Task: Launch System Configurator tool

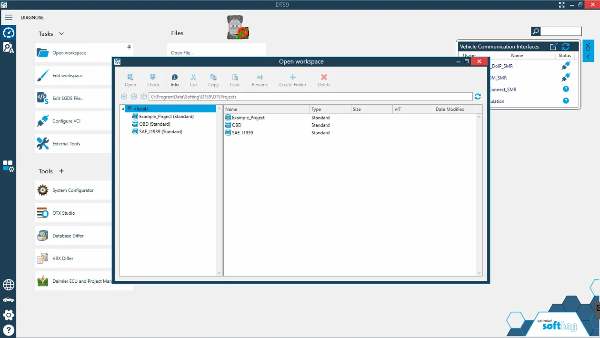Action: [x=74, y=190]
